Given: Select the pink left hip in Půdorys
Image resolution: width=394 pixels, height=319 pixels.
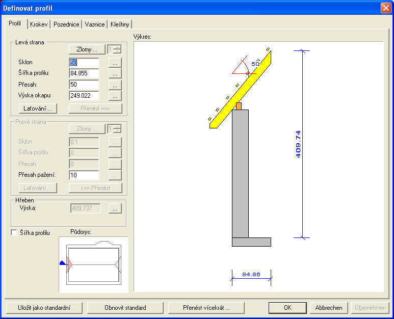Looking at the screenshot, I should click(x=69, y=264).
